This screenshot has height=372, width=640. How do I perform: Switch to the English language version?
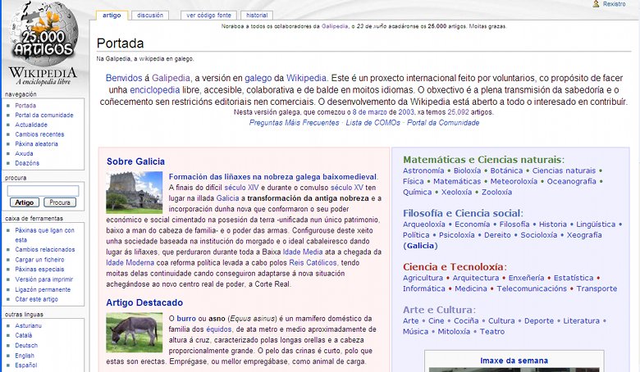pyautogui.click(x=25, y=356)
